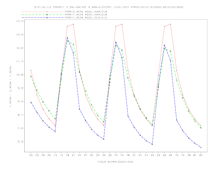The width and height of the screenshot is (219, 169).
Task: Click the x-axis label 21
Action: (x=73, y=155)
